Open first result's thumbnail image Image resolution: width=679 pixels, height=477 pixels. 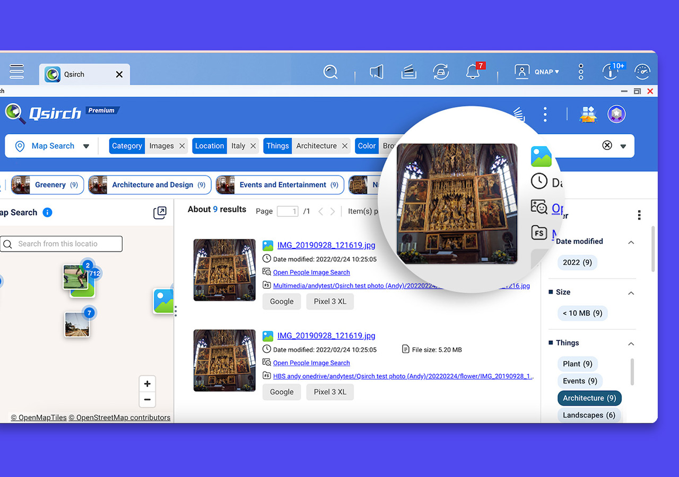224,270
